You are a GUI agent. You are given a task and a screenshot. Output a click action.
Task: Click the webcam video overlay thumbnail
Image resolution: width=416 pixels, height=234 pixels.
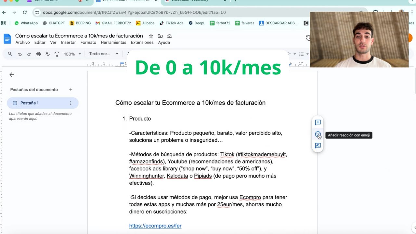coord(359,40)
